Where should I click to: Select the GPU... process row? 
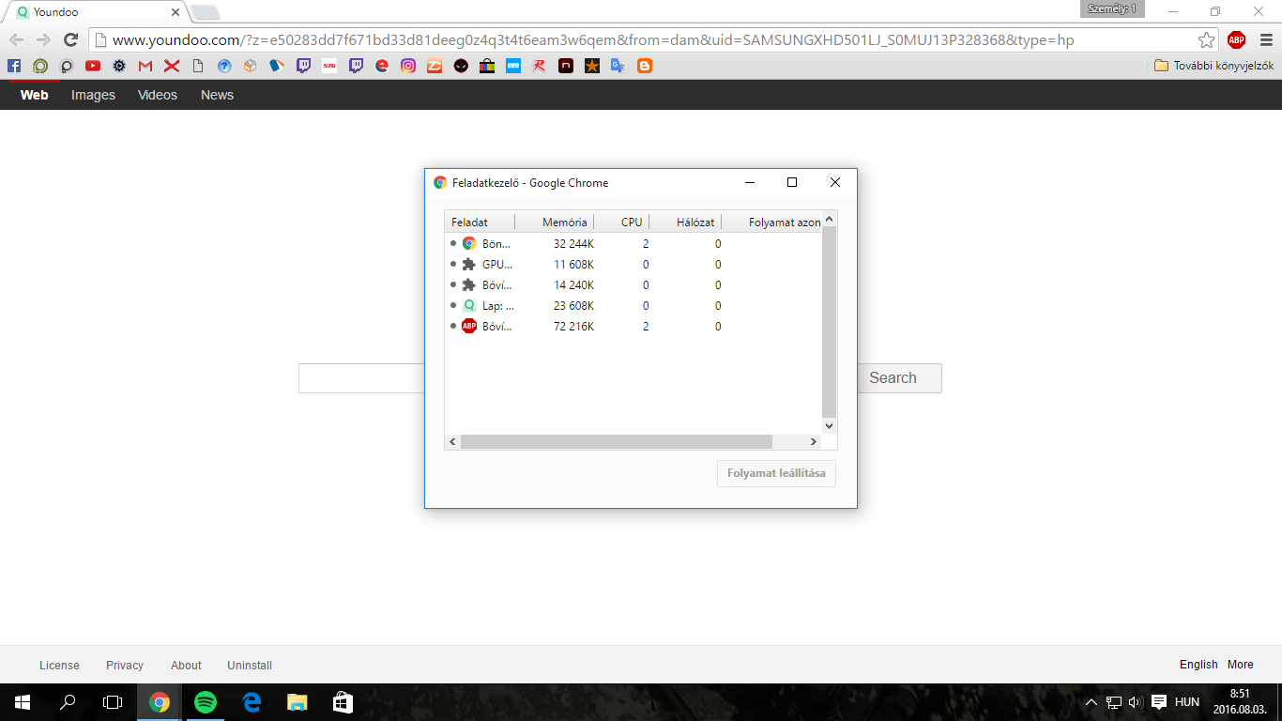click(633, 264)
